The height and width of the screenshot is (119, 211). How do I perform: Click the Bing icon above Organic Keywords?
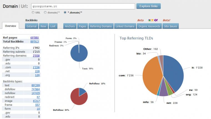152,20
